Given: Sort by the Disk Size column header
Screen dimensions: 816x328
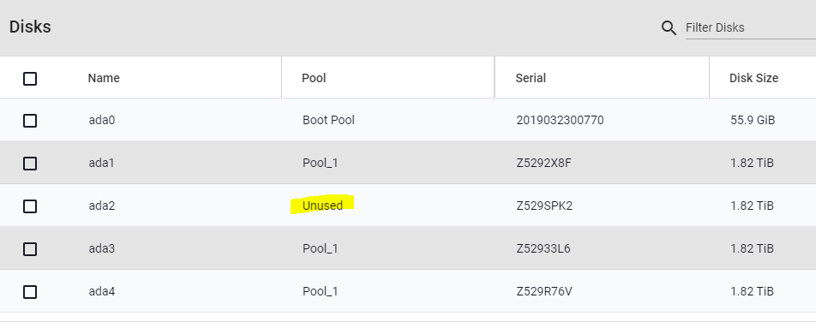Looking at the screenshot, I should (x=753, y=78).
